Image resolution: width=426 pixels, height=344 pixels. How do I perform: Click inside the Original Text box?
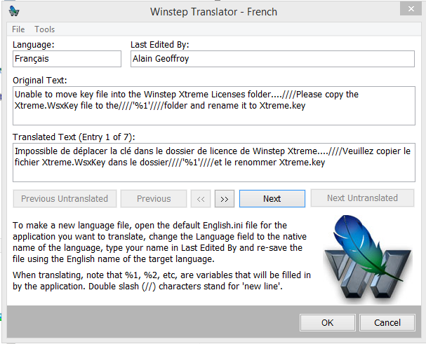pos(213,104)
